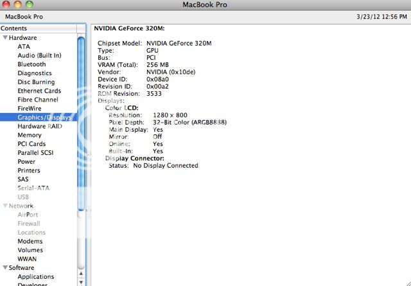411x286 pixels.
Task: Click the VRAM value 256 MB
Action: (x=157, y=65)
